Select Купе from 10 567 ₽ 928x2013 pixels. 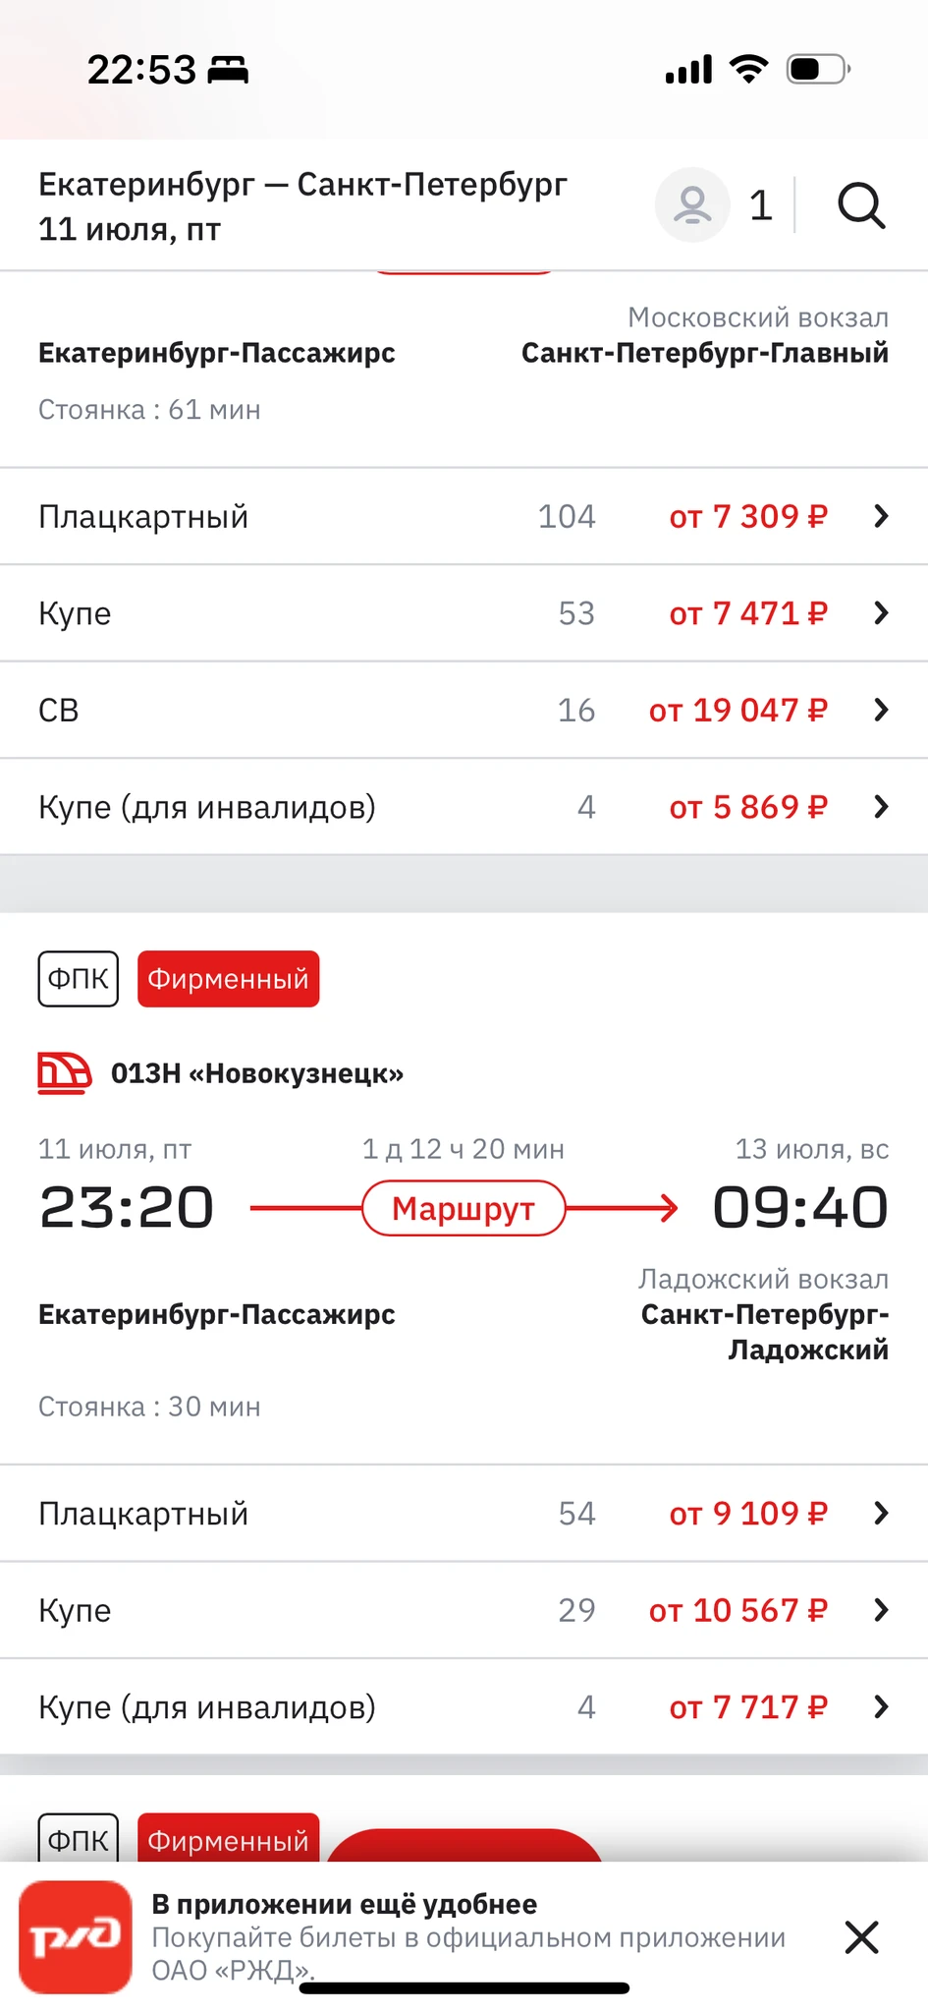pos(464,1610)
